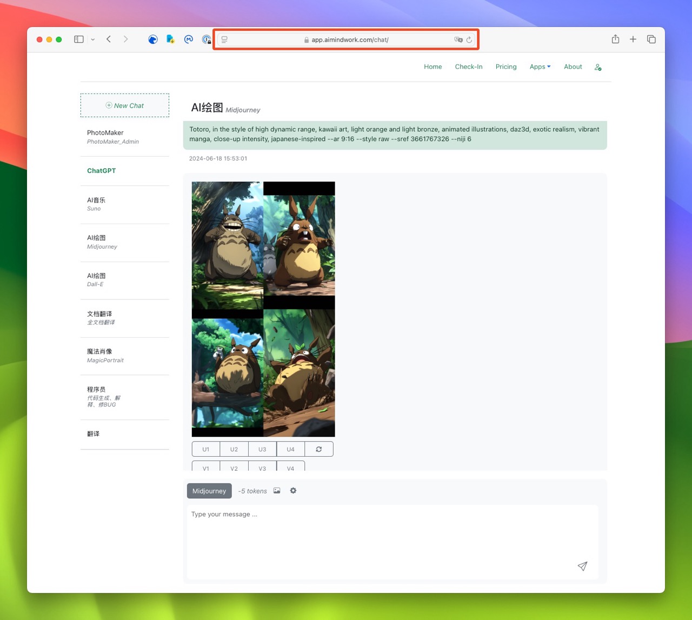Click the 2024-06-18 15:53:01 timestamp
The image size is (692, 620).
point(218,158)
